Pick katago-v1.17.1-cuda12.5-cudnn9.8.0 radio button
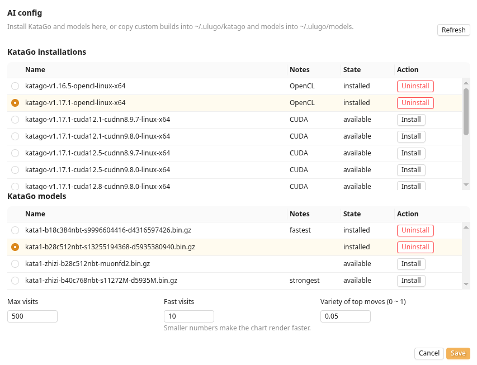The width and height of the screenshot is (477, 365). point(15,170)
